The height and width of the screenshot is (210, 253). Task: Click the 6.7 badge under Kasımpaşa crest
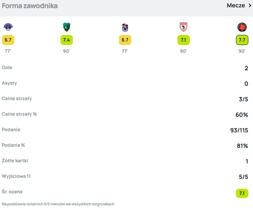click(x=8, y=40)
